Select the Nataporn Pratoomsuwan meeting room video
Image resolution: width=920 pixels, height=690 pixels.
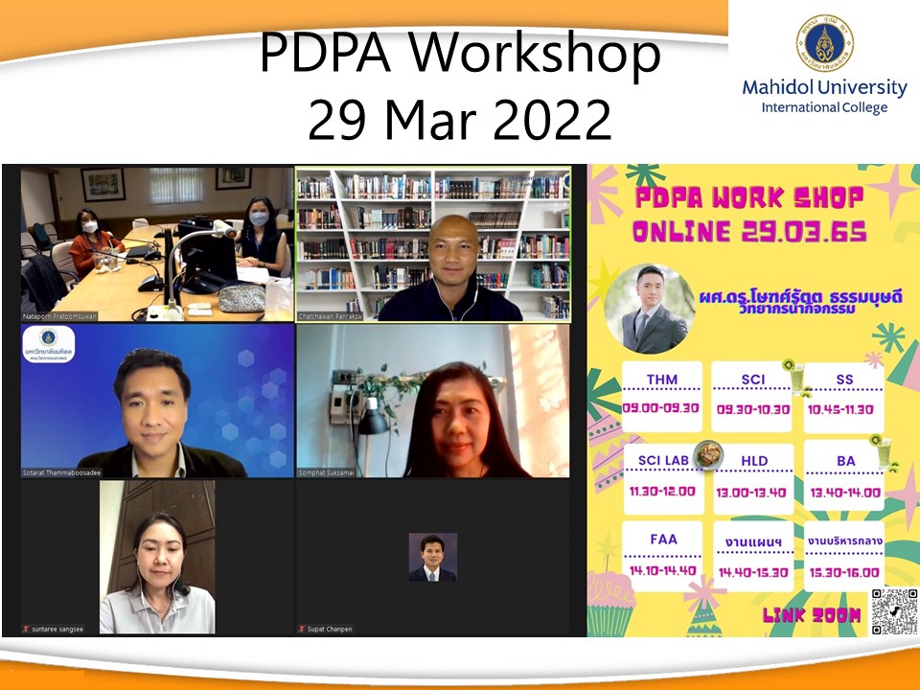pos(157,244)
